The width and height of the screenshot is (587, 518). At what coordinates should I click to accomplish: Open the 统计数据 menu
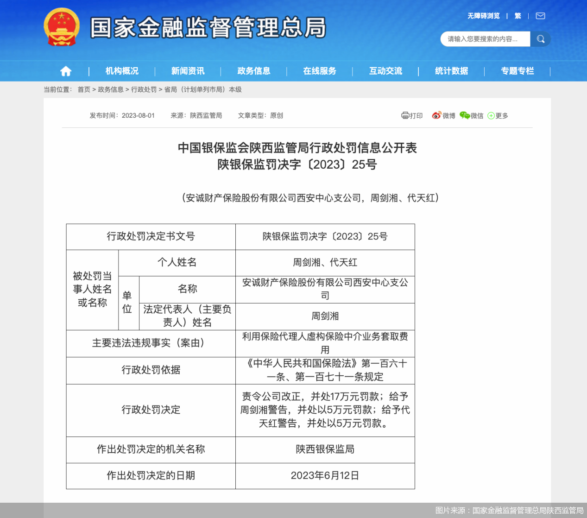click(x=451, y=70)
